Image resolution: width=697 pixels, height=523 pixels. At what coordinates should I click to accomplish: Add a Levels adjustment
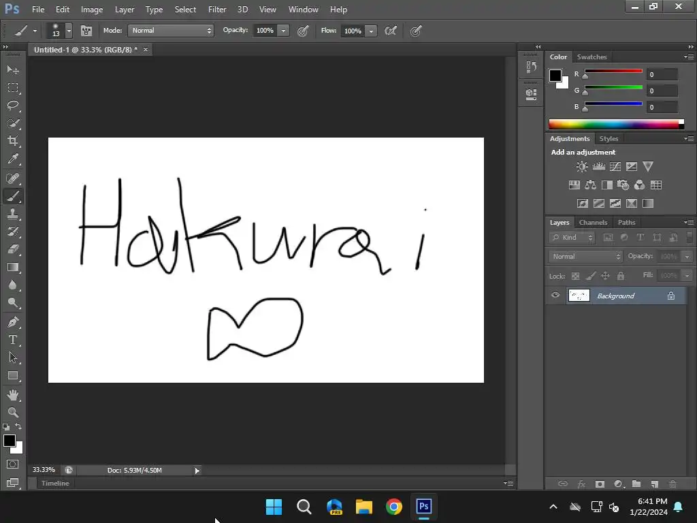[x=599, y=166]
